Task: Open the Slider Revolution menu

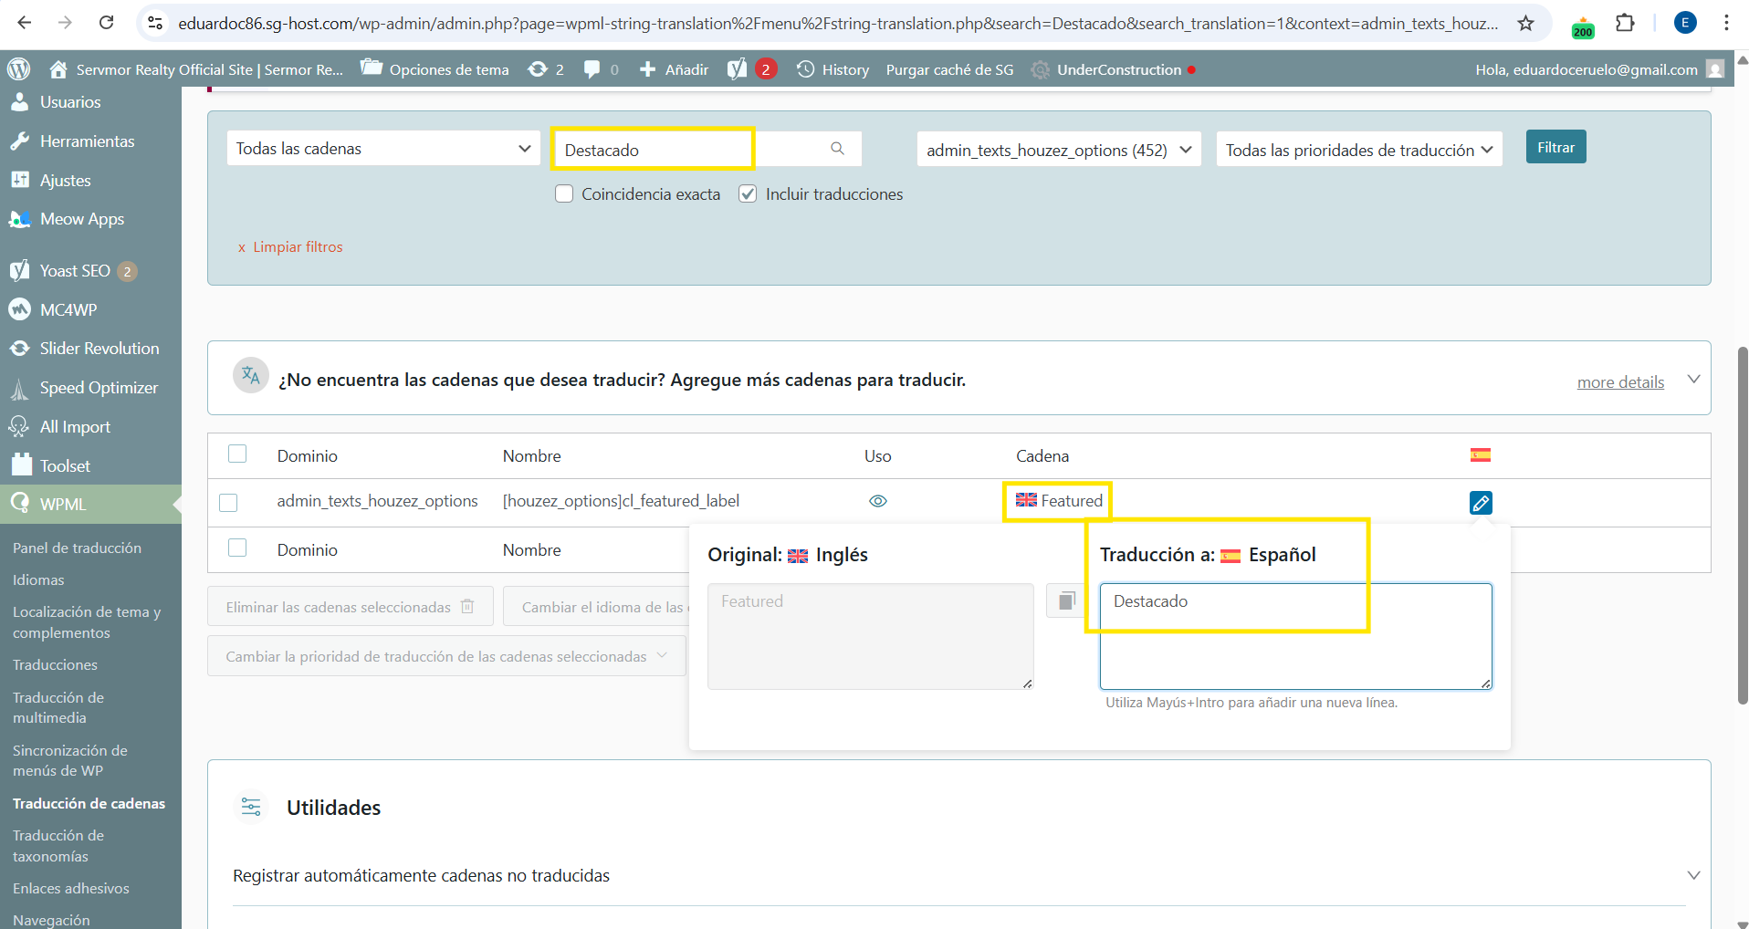Action: point(99,349)
